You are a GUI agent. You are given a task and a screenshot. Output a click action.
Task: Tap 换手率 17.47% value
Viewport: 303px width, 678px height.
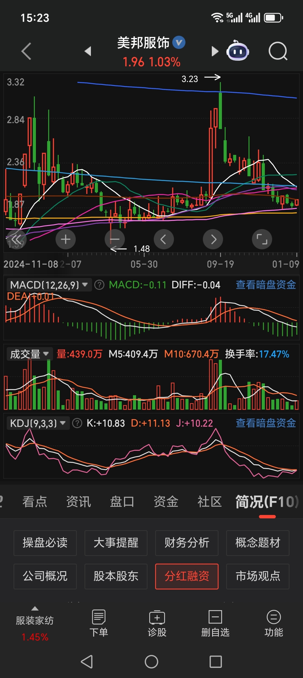[x=257, y=354]
